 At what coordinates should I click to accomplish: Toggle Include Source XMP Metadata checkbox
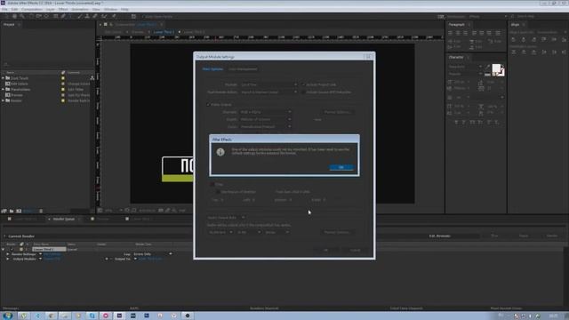point(303,92)
